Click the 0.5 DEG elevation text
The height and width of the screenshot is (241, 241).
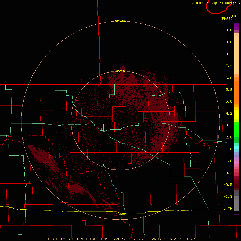click(x=136, y=239)
